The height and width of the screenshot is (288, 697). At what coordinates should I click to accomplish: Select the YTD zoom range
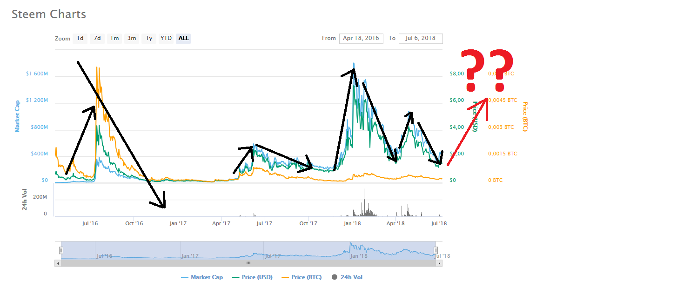click(166, 38)
